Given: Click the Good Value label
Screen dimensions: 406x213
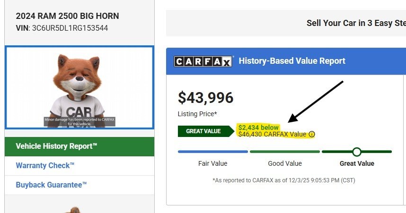Looking at the screenshot, I should [284, 163].
